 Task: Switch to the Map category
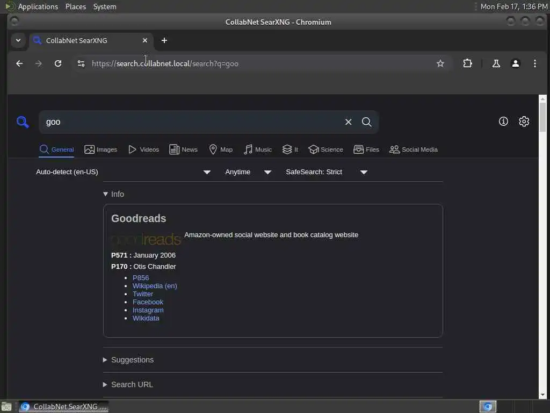click(221, 149)
